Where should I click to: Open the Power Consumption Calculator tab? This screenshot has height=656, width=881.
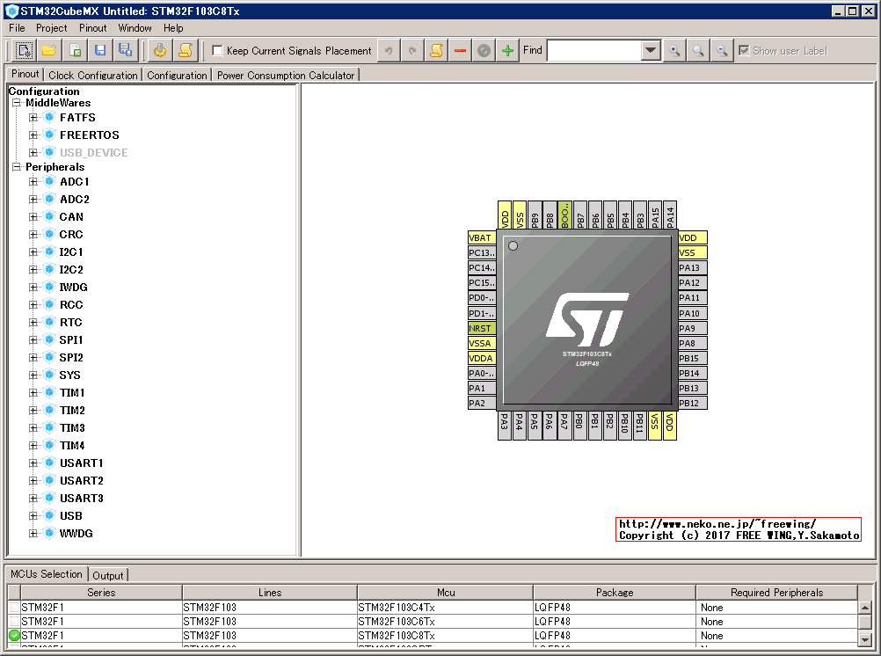(x=286, y=75)
